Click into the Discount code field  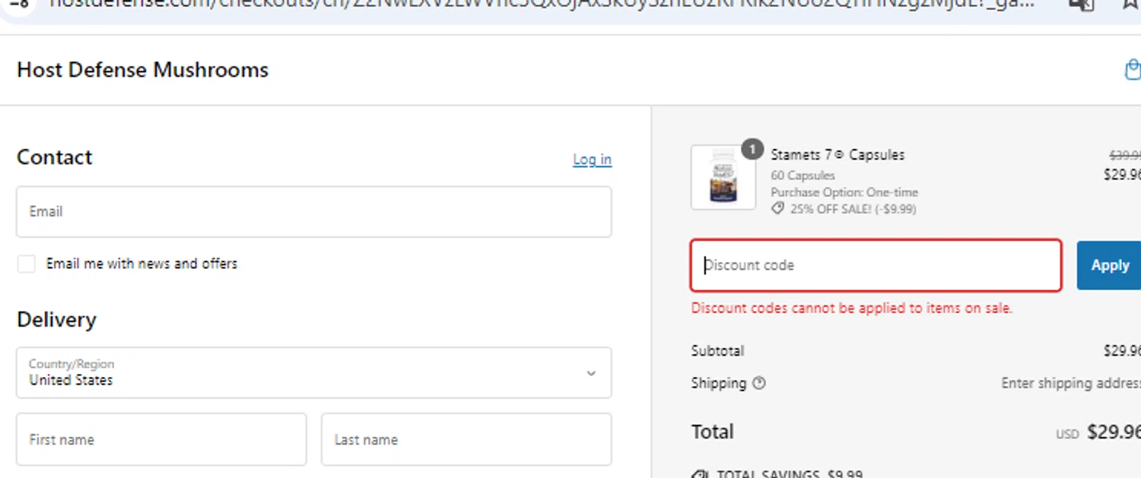876,265
